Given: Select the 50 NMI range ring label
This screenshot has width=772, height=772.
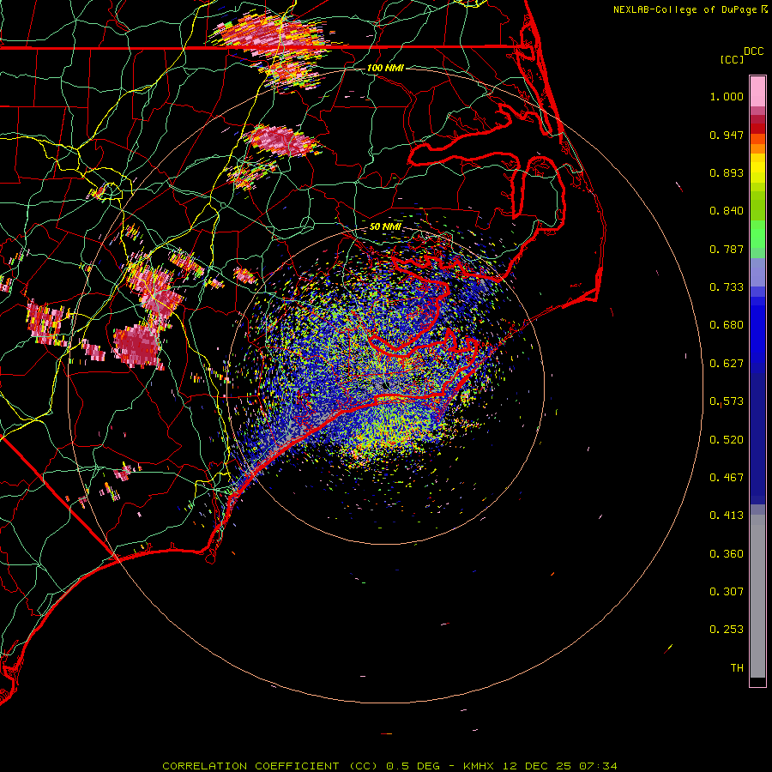Looking at the screenshot, I should (385, 226).
